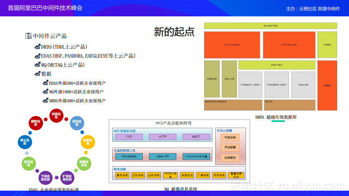Click the 广播消息 feature box
This screenshot has height=196, width=349.
203,175
